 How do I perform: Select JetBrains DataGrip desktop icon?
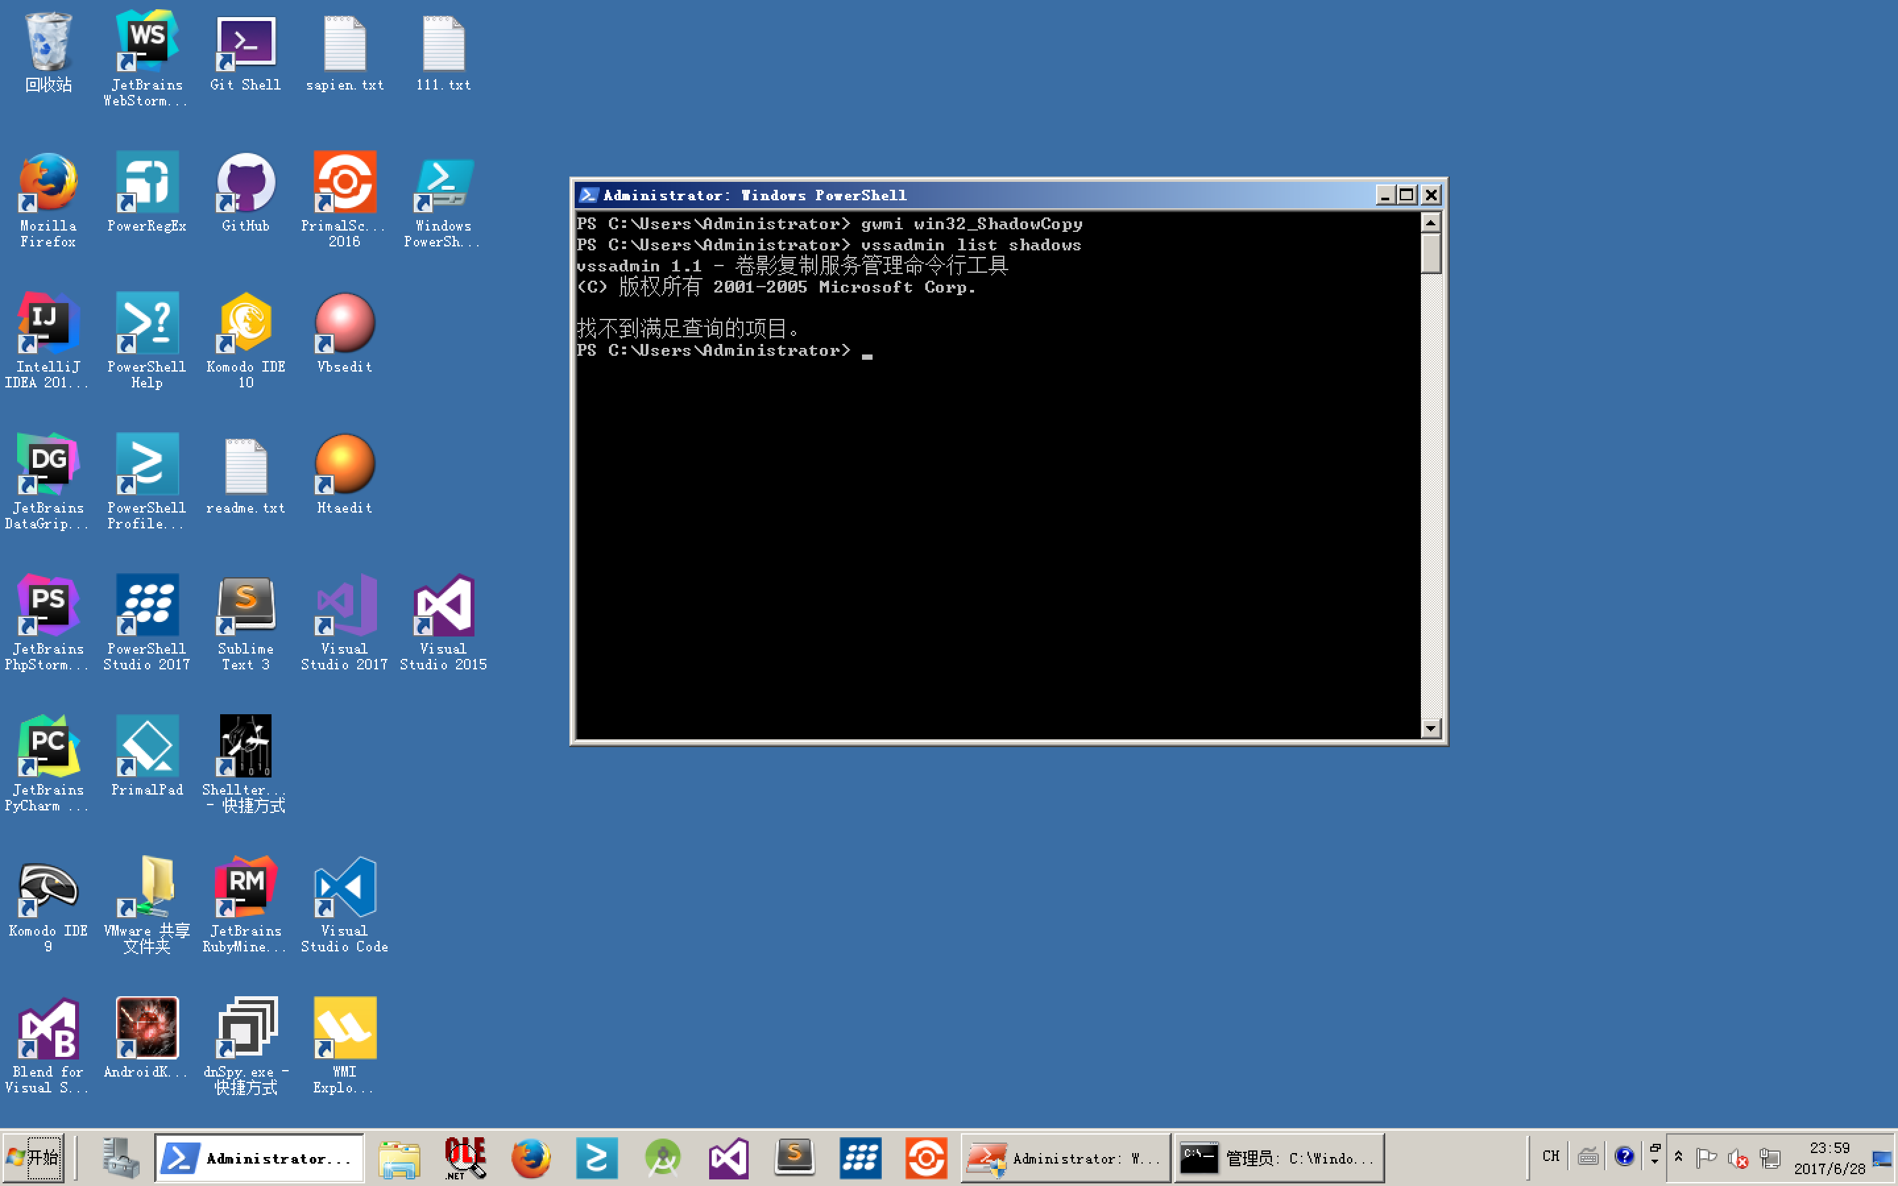point(49,482)
